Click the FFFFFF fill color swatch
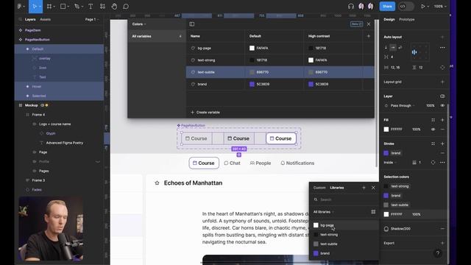 (x=386, y=130)
